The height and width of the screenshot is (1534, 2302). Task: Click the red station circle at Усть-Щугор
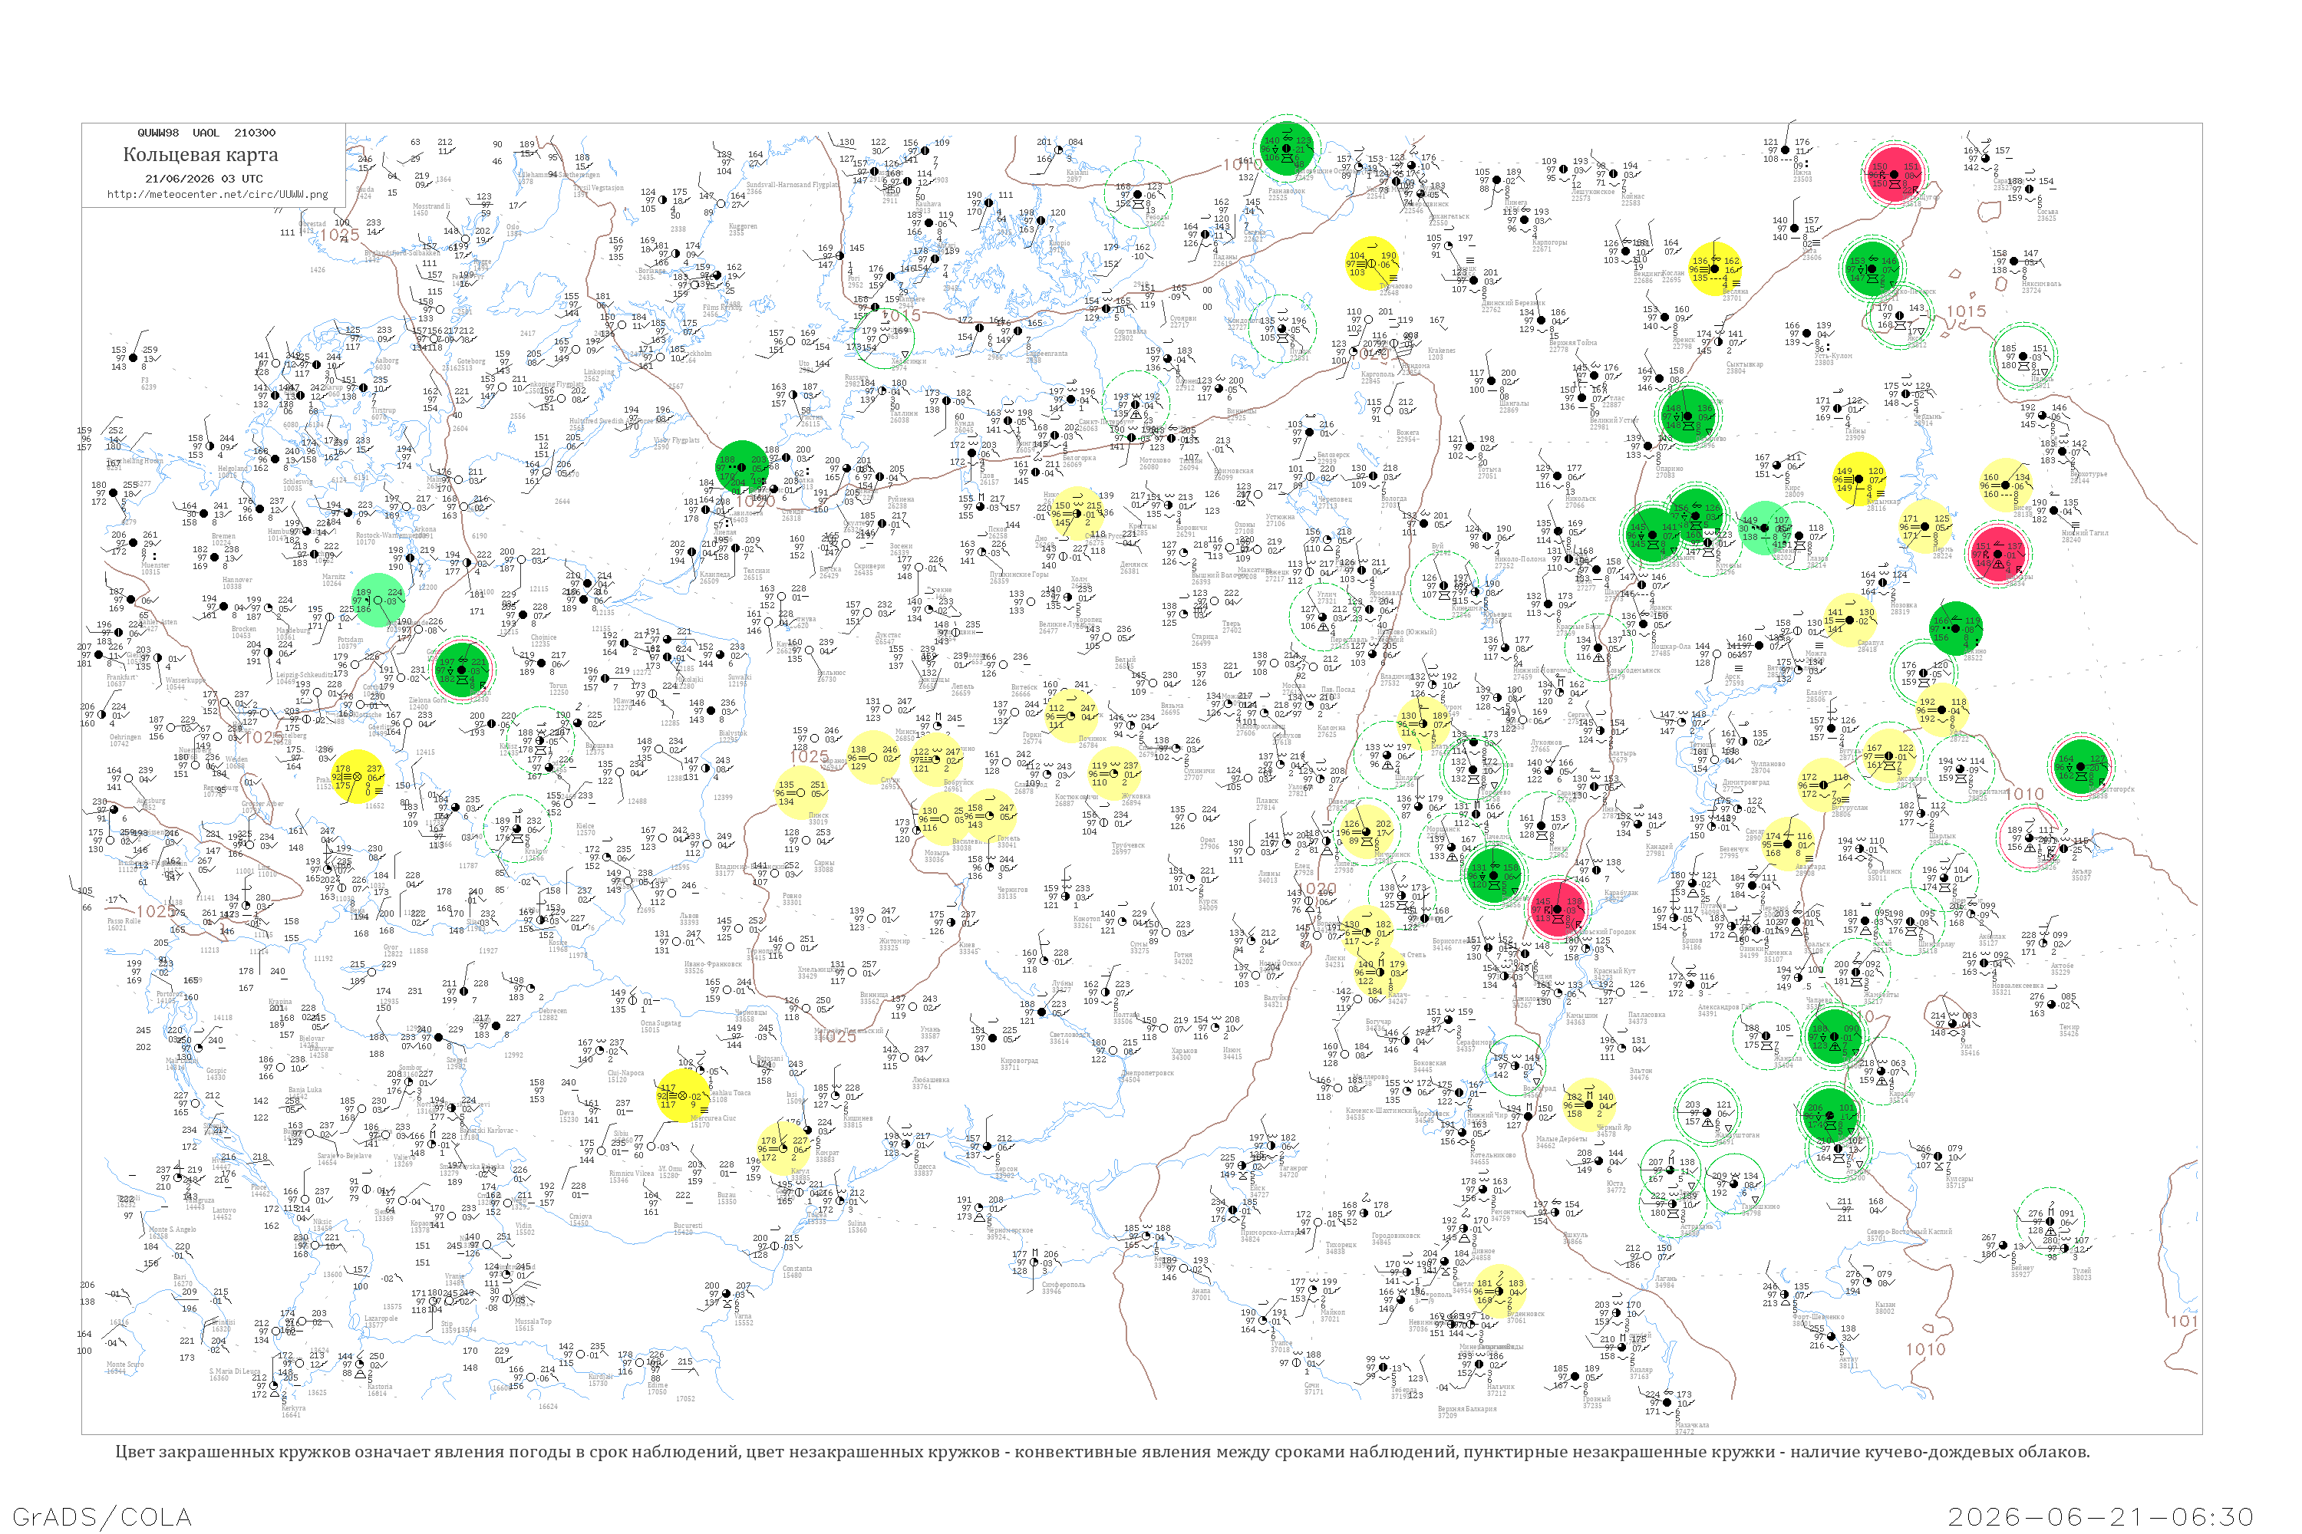pos(1894,174)
